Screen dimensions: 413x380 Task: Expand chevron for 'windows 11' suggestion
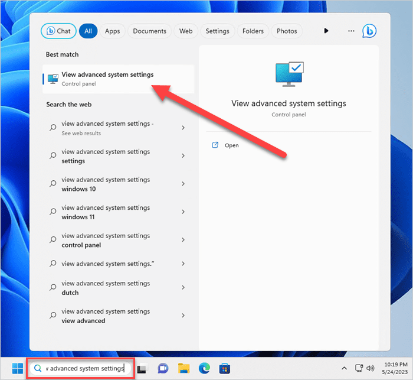pos(183,212)
